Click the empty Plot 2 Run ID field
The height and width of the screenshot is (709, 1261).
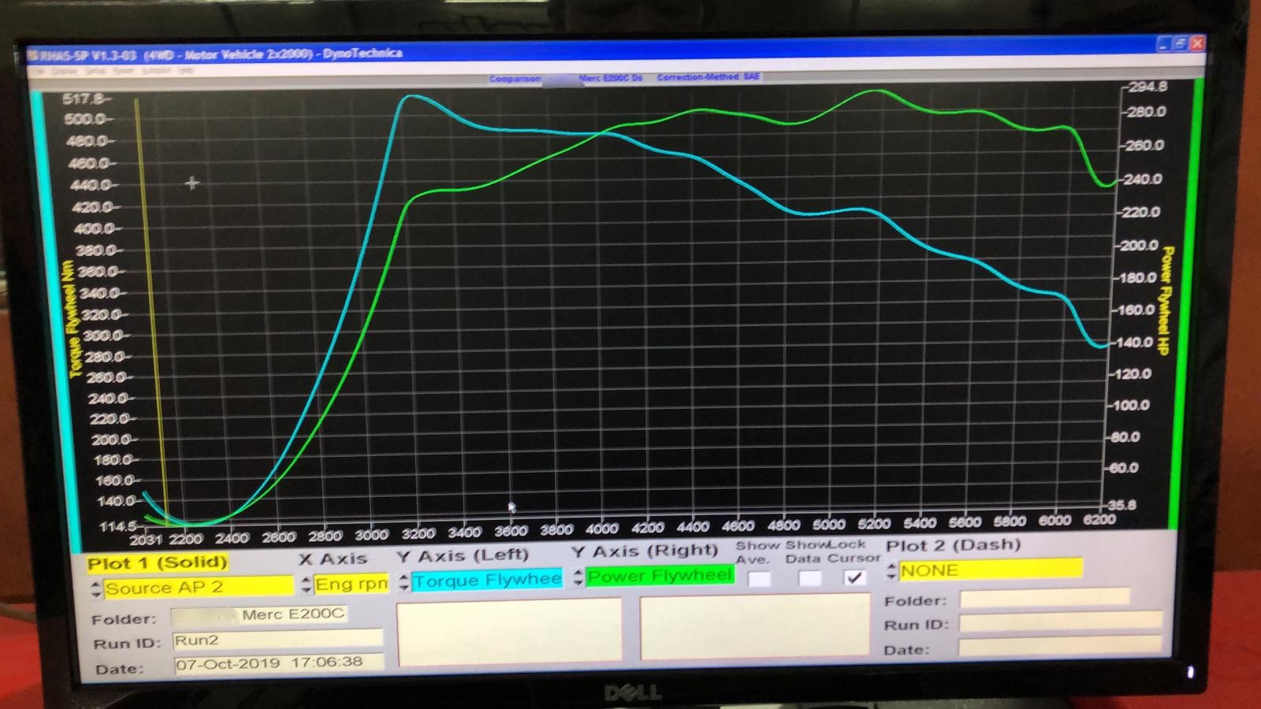(1060, 622)
